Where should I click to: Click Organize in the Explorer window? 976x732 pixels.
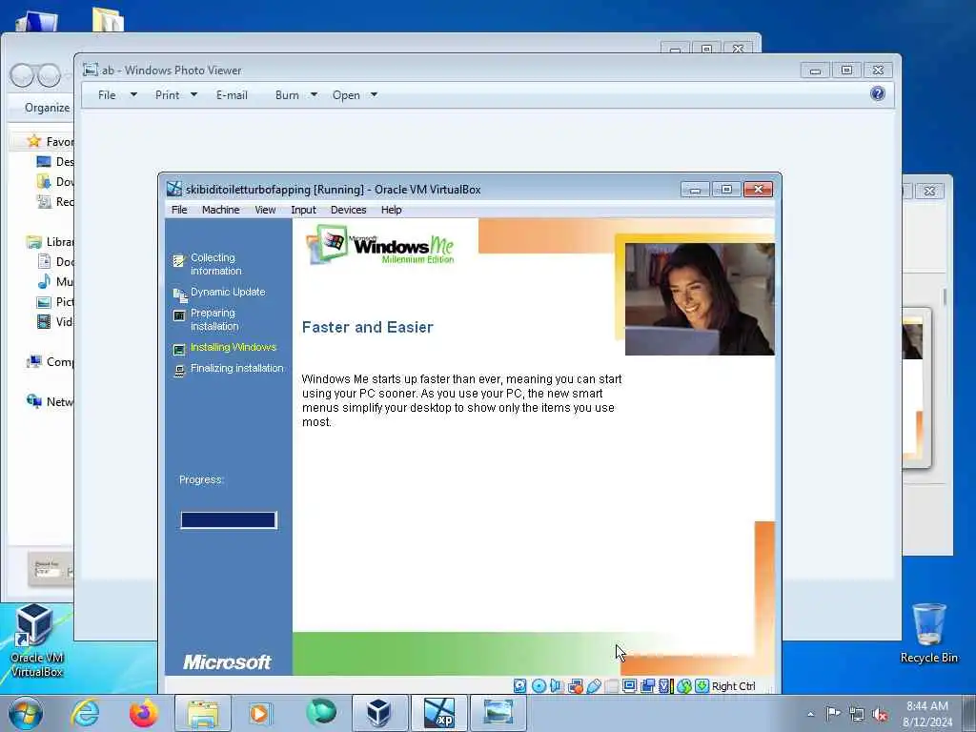click(x=48, y=108)
